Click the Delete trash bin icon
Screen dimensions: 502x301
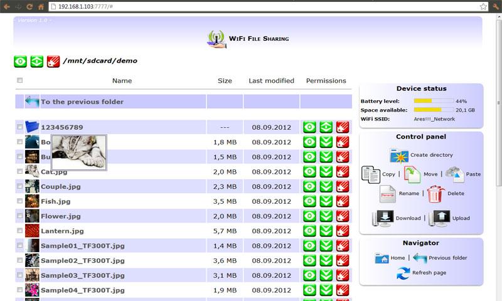[x=435, y=194]
